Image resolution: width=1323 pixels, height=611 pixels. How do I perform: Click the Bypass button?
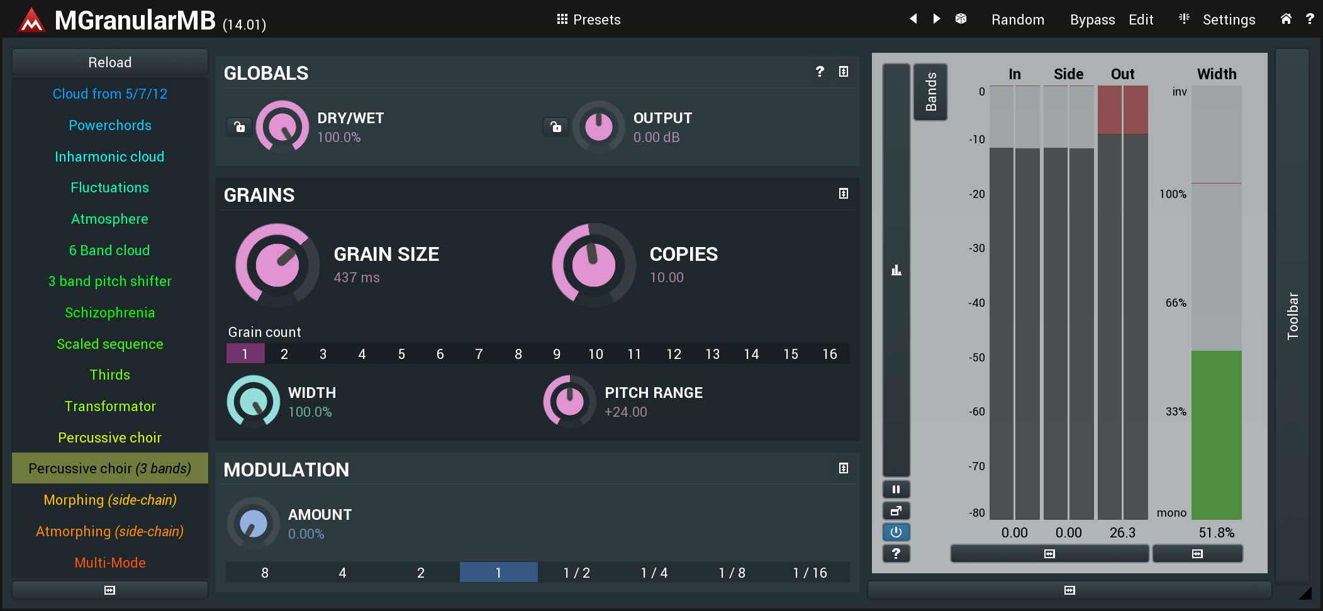tap(1092, 19)
